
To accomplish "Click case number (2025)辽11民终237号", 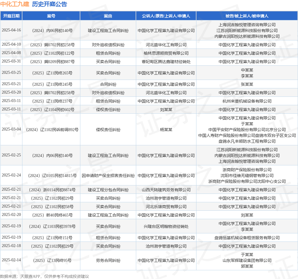I will (52, 101).
